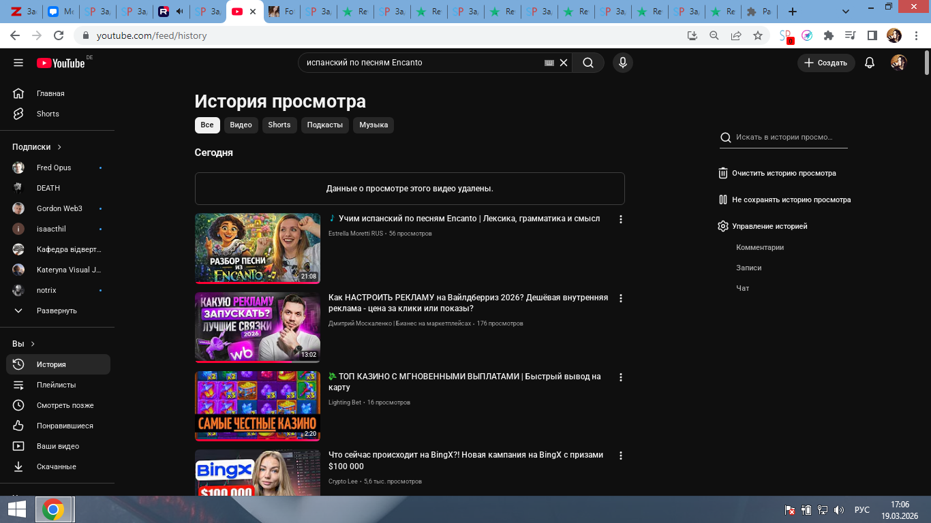Viewport: 931px width, 523px height.
Task: Select the 'Все' filter chip
Action: click(207, 125)
